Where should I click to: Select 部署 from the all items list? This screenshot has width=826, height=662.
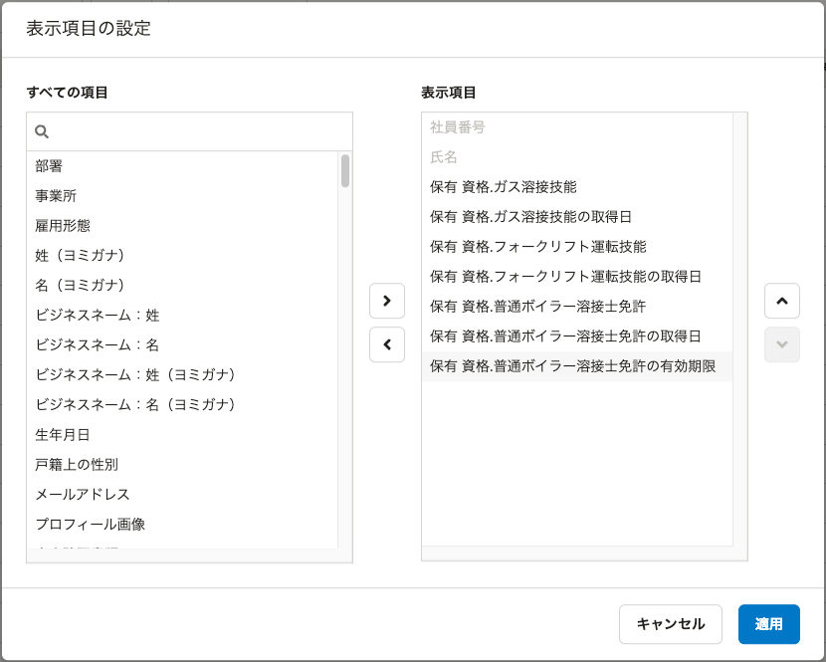pyautogui.click(x=50, y=166)
